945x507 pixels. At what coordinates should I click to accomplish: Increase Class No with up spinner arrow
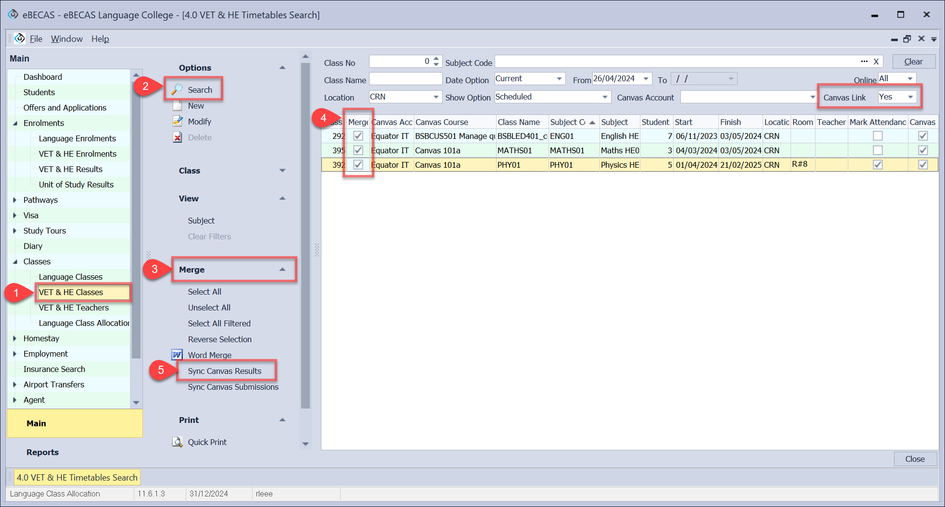[x=436, y=59]
